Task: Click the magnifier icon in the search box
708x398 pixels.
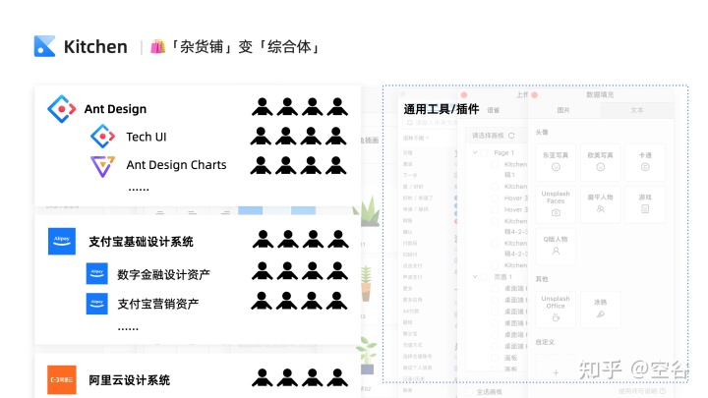Action: click(x=409, y=123)
